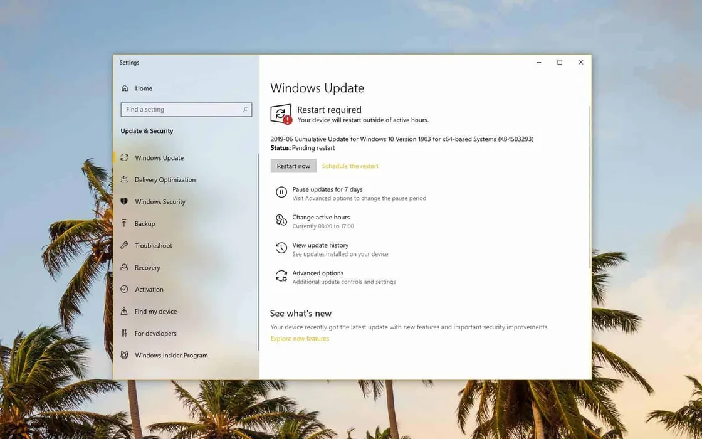This screenshot has height=439, width=702.
Task: Click the Change active hours clock icon
Action: click(281, 220)
